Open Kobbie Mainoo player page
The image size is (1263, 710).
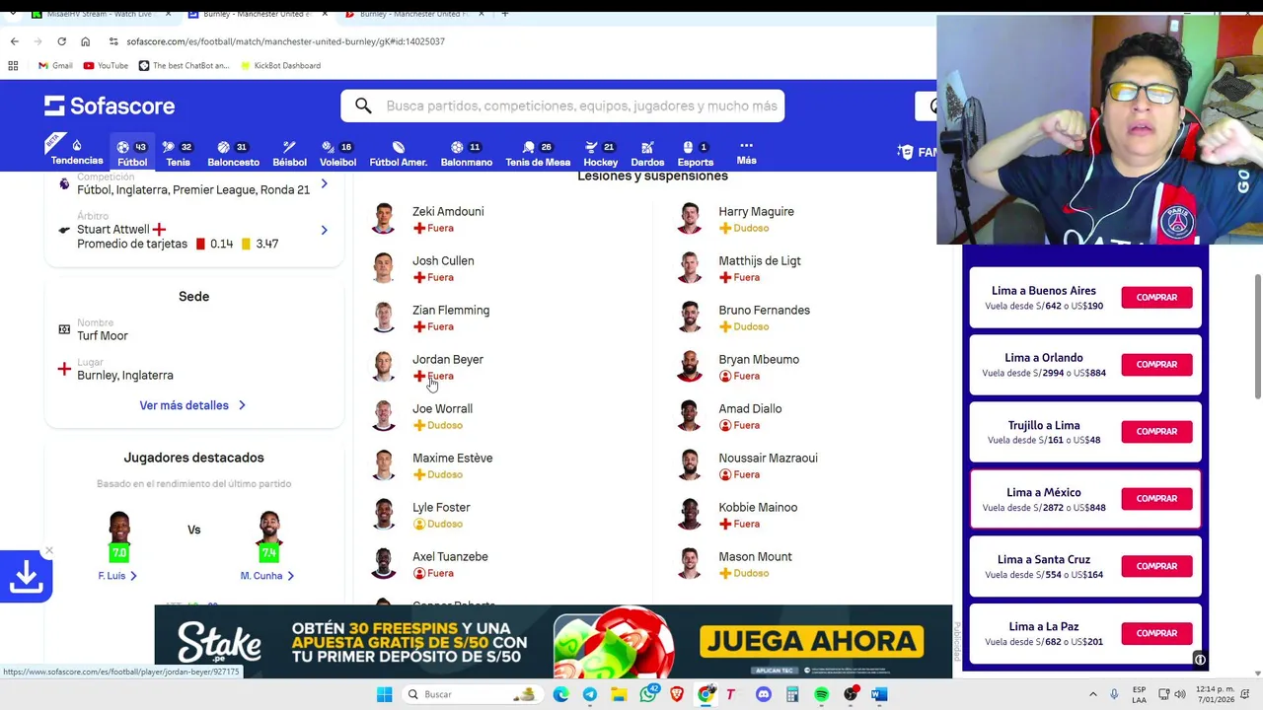click(x=757, y=507)
